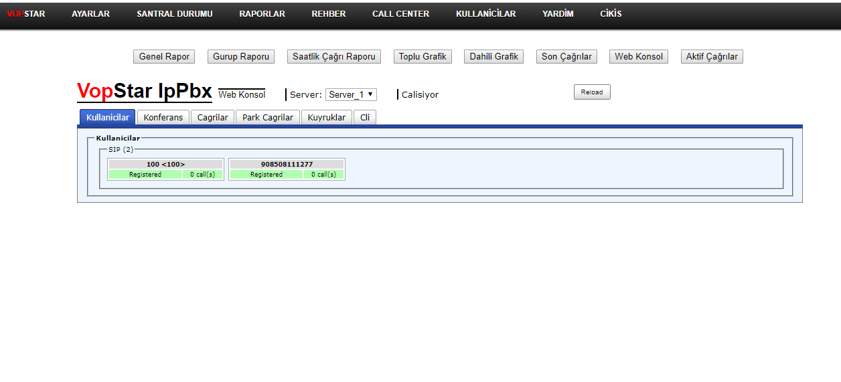Open the Genel Rapor report
The width and height of the screenshot is (841, 382).
click(164, 57)
